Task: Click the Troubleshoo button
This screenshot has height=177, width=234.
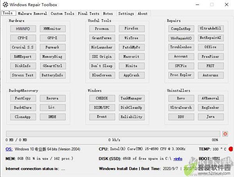Action: point(181,47)
